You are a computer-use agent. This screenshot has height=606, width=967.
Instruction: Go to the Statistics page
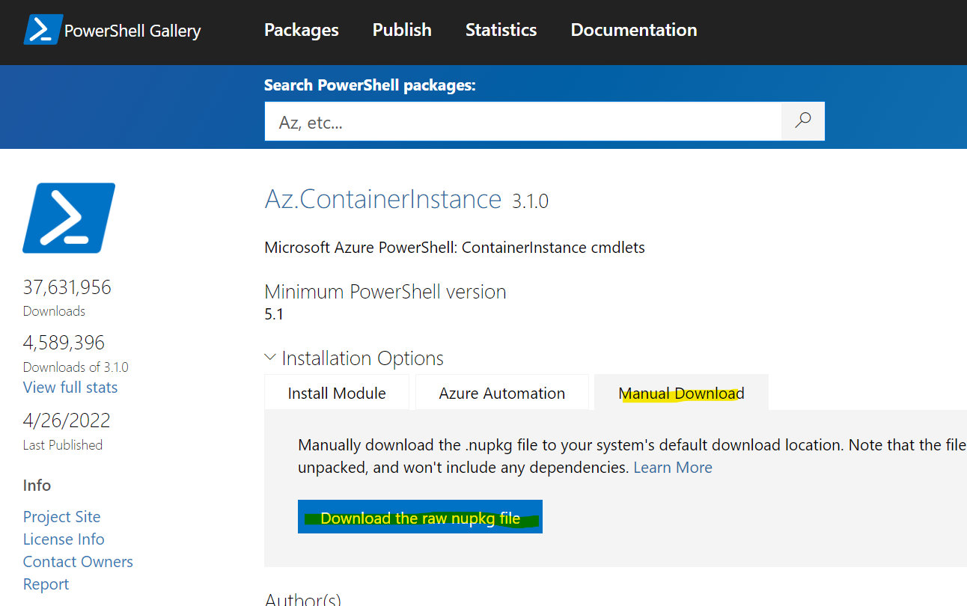pos(501,30)
